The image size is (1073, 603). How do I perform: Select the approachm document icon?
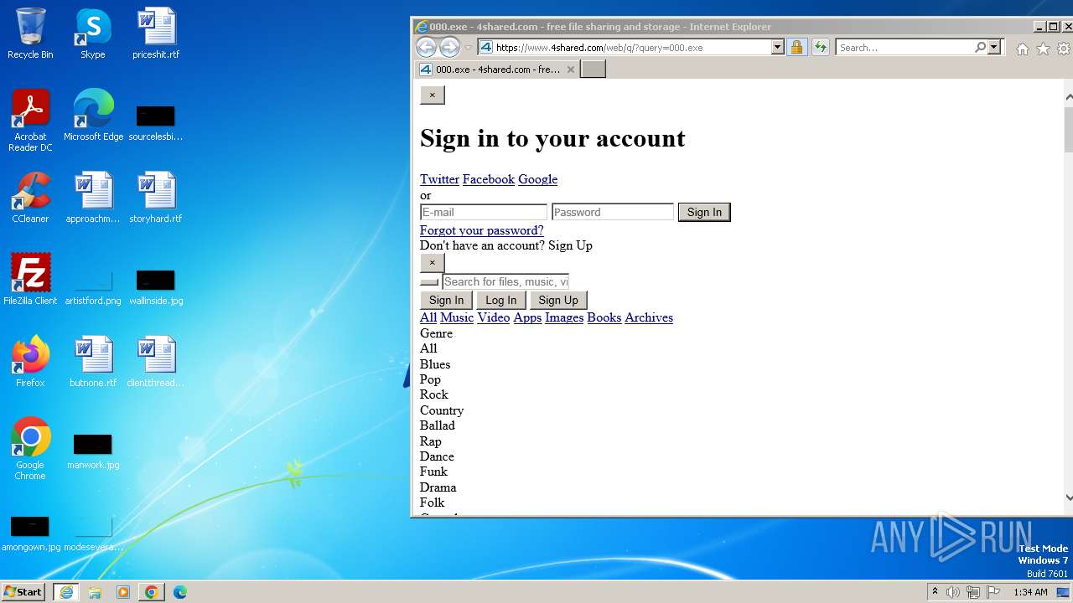click(93, 198)
